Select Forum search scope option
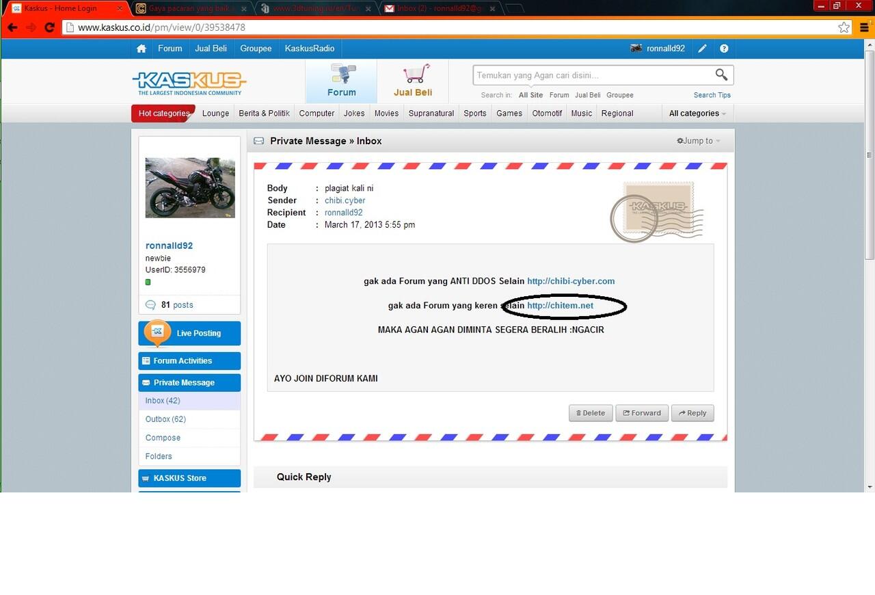Image resolution: width=875 pixels, height=595 pixels. (x=558, y=95)
